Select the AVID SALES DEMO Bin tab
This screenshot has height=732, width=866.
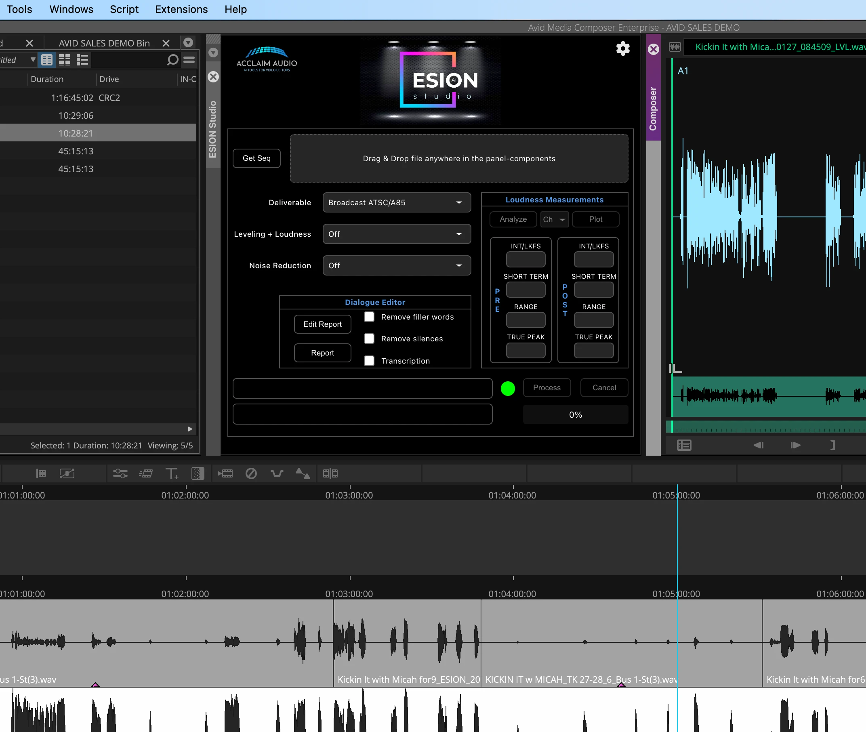104,43
